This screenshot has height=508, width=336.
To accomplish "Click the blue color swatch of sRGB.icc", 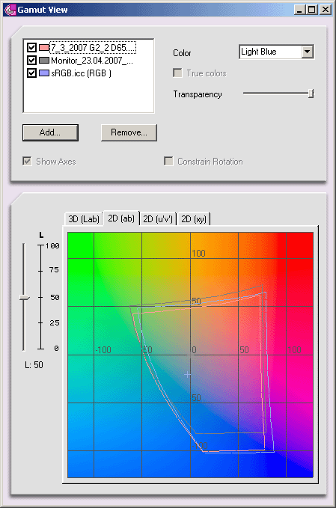I will (43, 73).
